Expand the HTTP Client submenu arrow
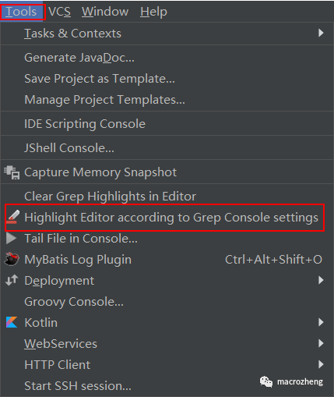334x397 pixels. click(x=321, y=364)
